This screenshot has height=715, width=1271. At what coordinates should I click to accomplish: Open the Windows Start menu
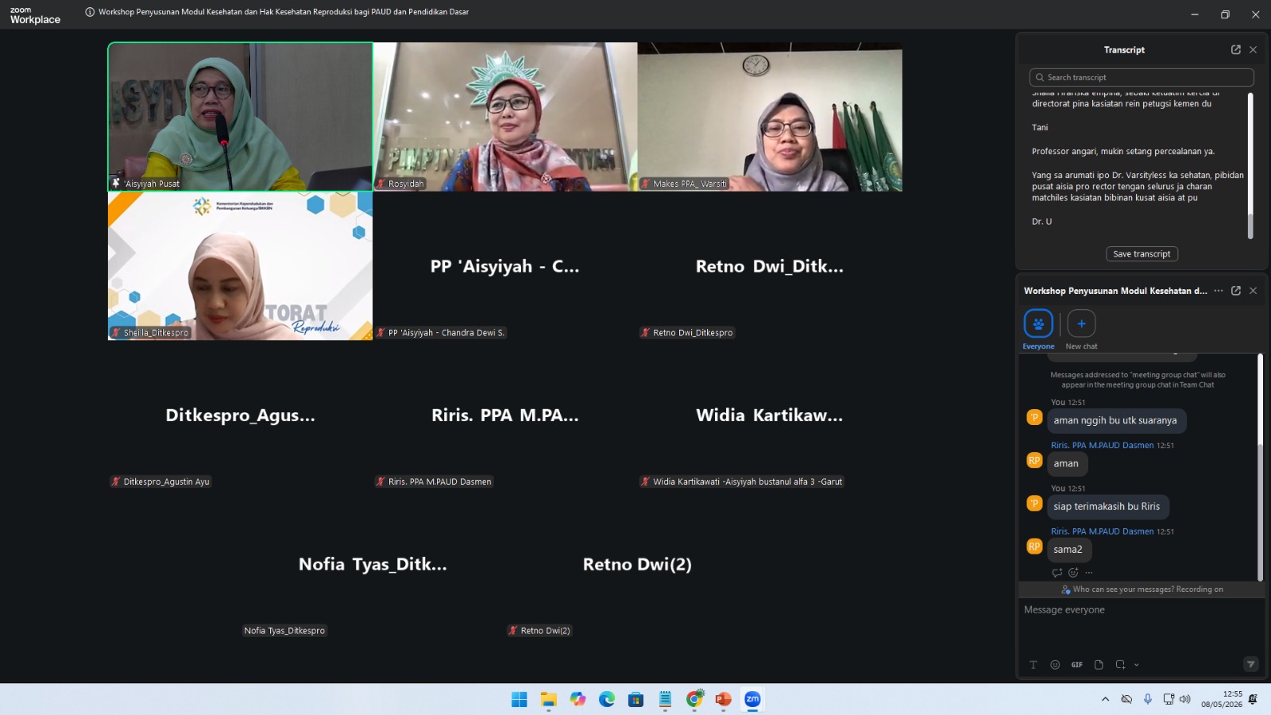(x=520, y=699)
